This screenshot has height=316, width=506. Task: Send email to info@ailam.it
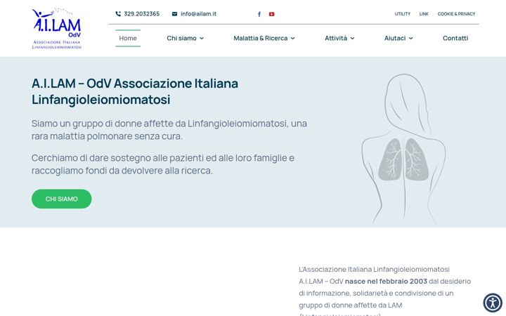198,14
